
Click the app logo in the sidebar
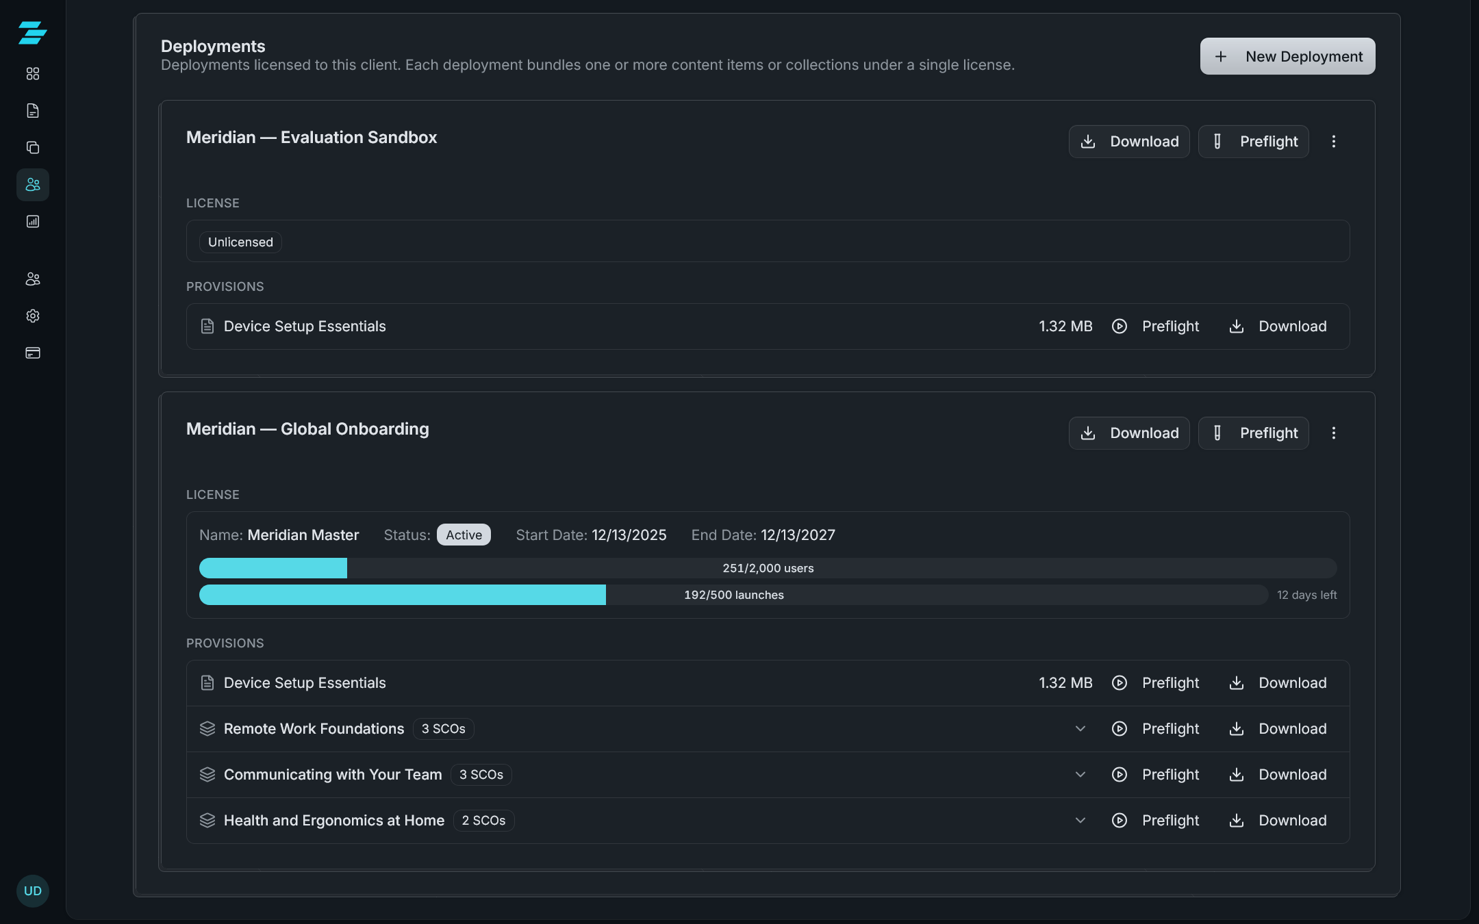(32, 33)
